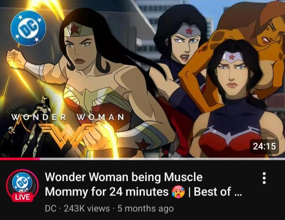The height and width of the screenshot is (220, 285).
Task: Click the red watched-progress bar
Action: pyautogui.click(x=20, y=159)
